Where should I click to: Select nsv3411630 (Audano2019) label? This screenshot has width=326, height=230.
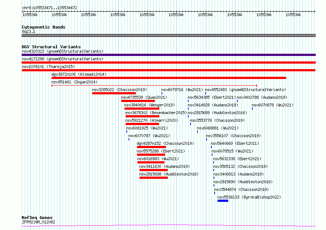click(x=164, y=166)
